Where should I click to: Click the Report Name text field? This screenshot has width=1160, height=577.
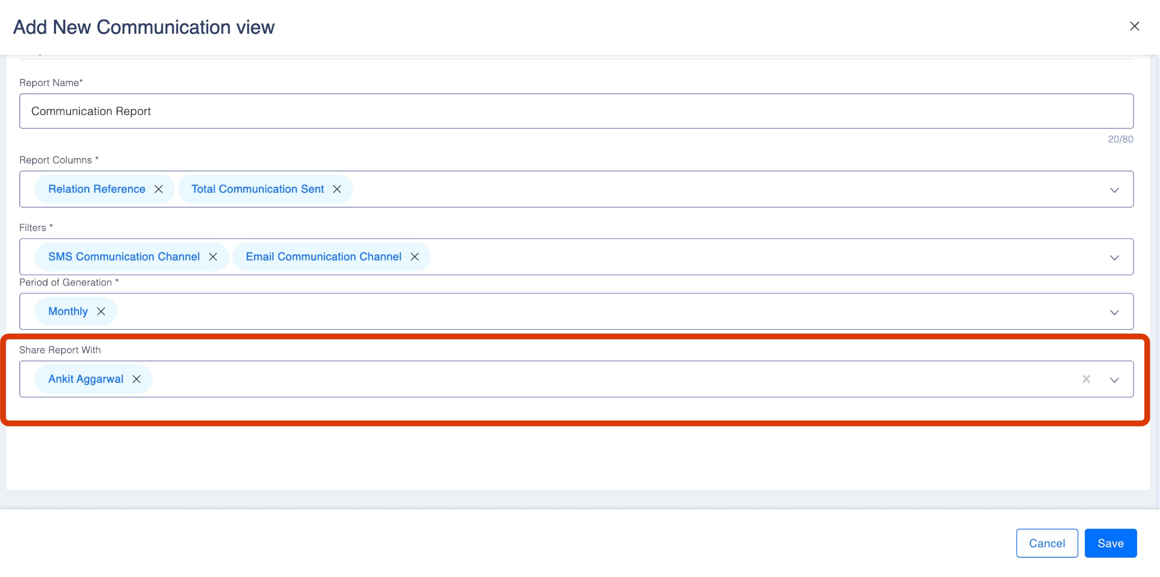[575, 111]
